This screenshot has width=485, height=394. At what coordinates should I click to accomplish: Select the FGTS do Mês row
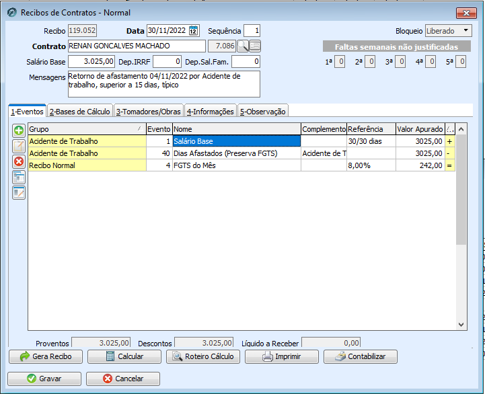tap(241, 165)
